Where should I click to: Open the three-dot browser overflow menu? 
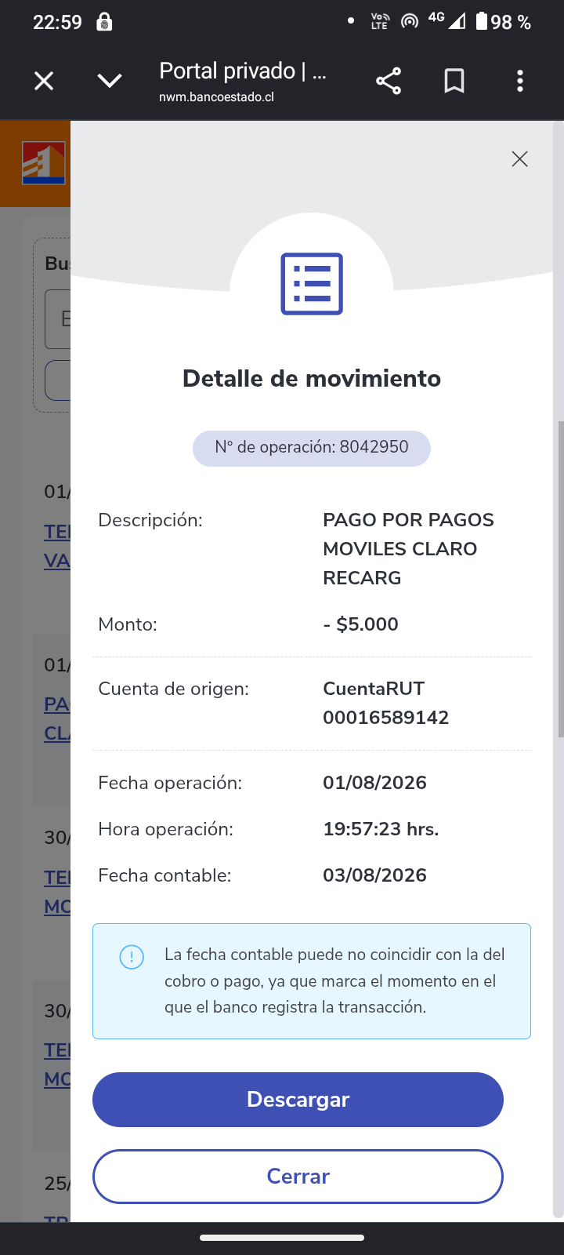tap(520, 81)
